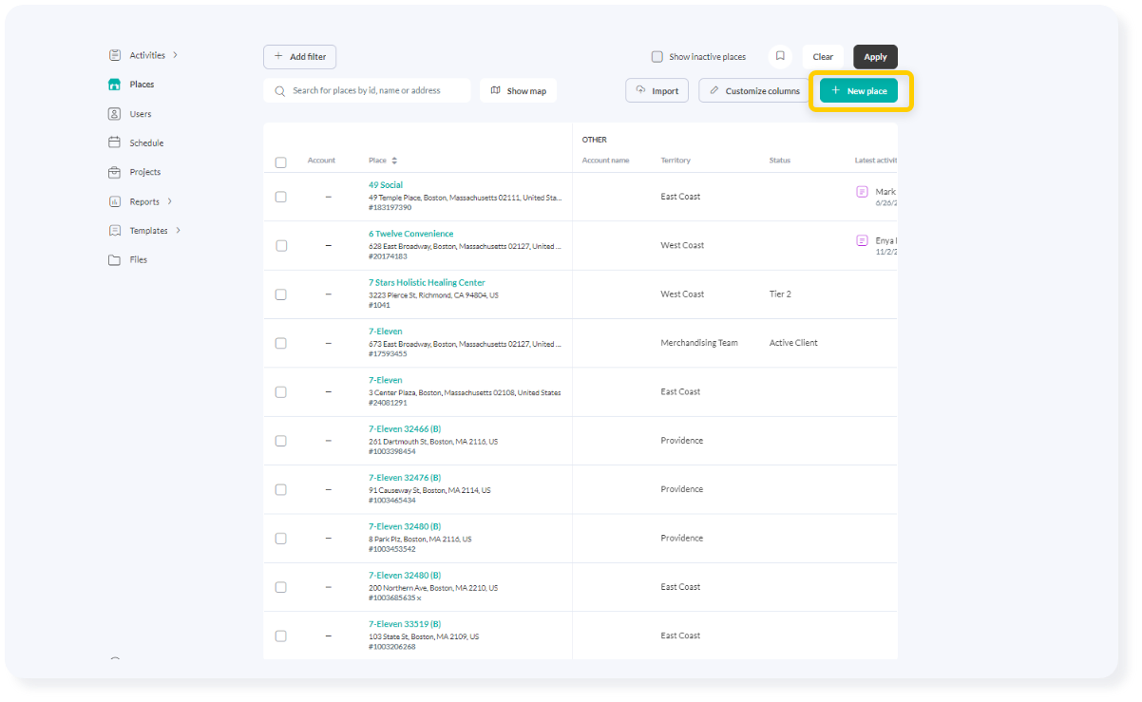Click the Files folder icon

click(115, 260)
